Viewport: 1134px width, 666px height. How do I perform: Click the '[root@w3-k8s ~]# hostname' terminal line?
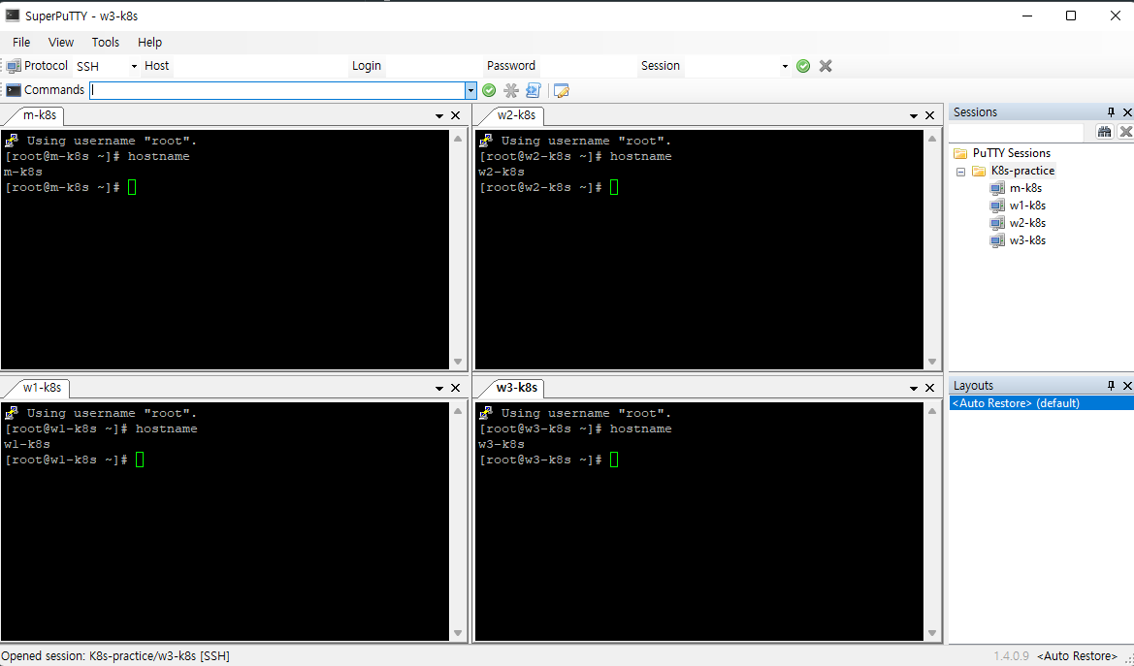click(x=575, y=428)
